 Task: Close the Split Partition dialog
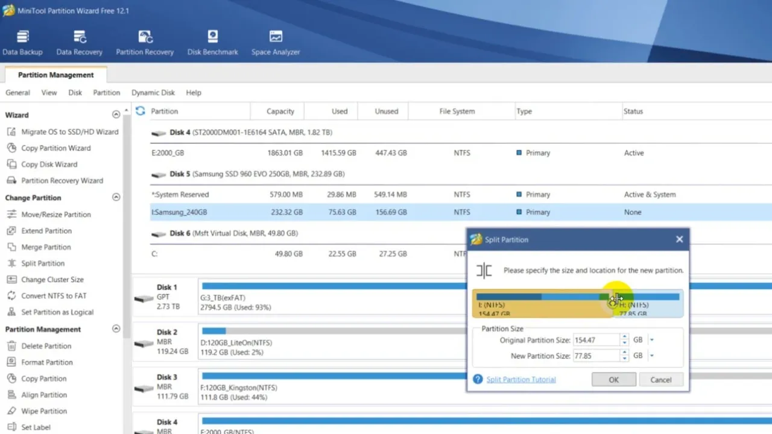679,239
